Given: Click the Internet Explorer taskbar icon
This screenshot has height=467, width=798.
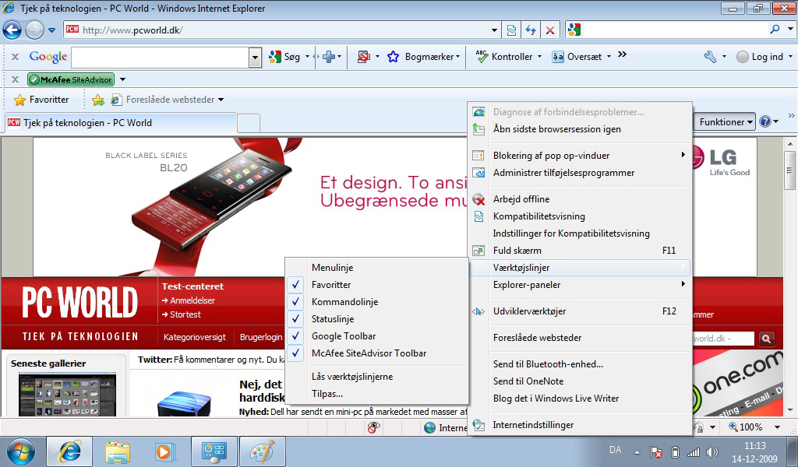Looking at the screenshot, I should (70, 451).
